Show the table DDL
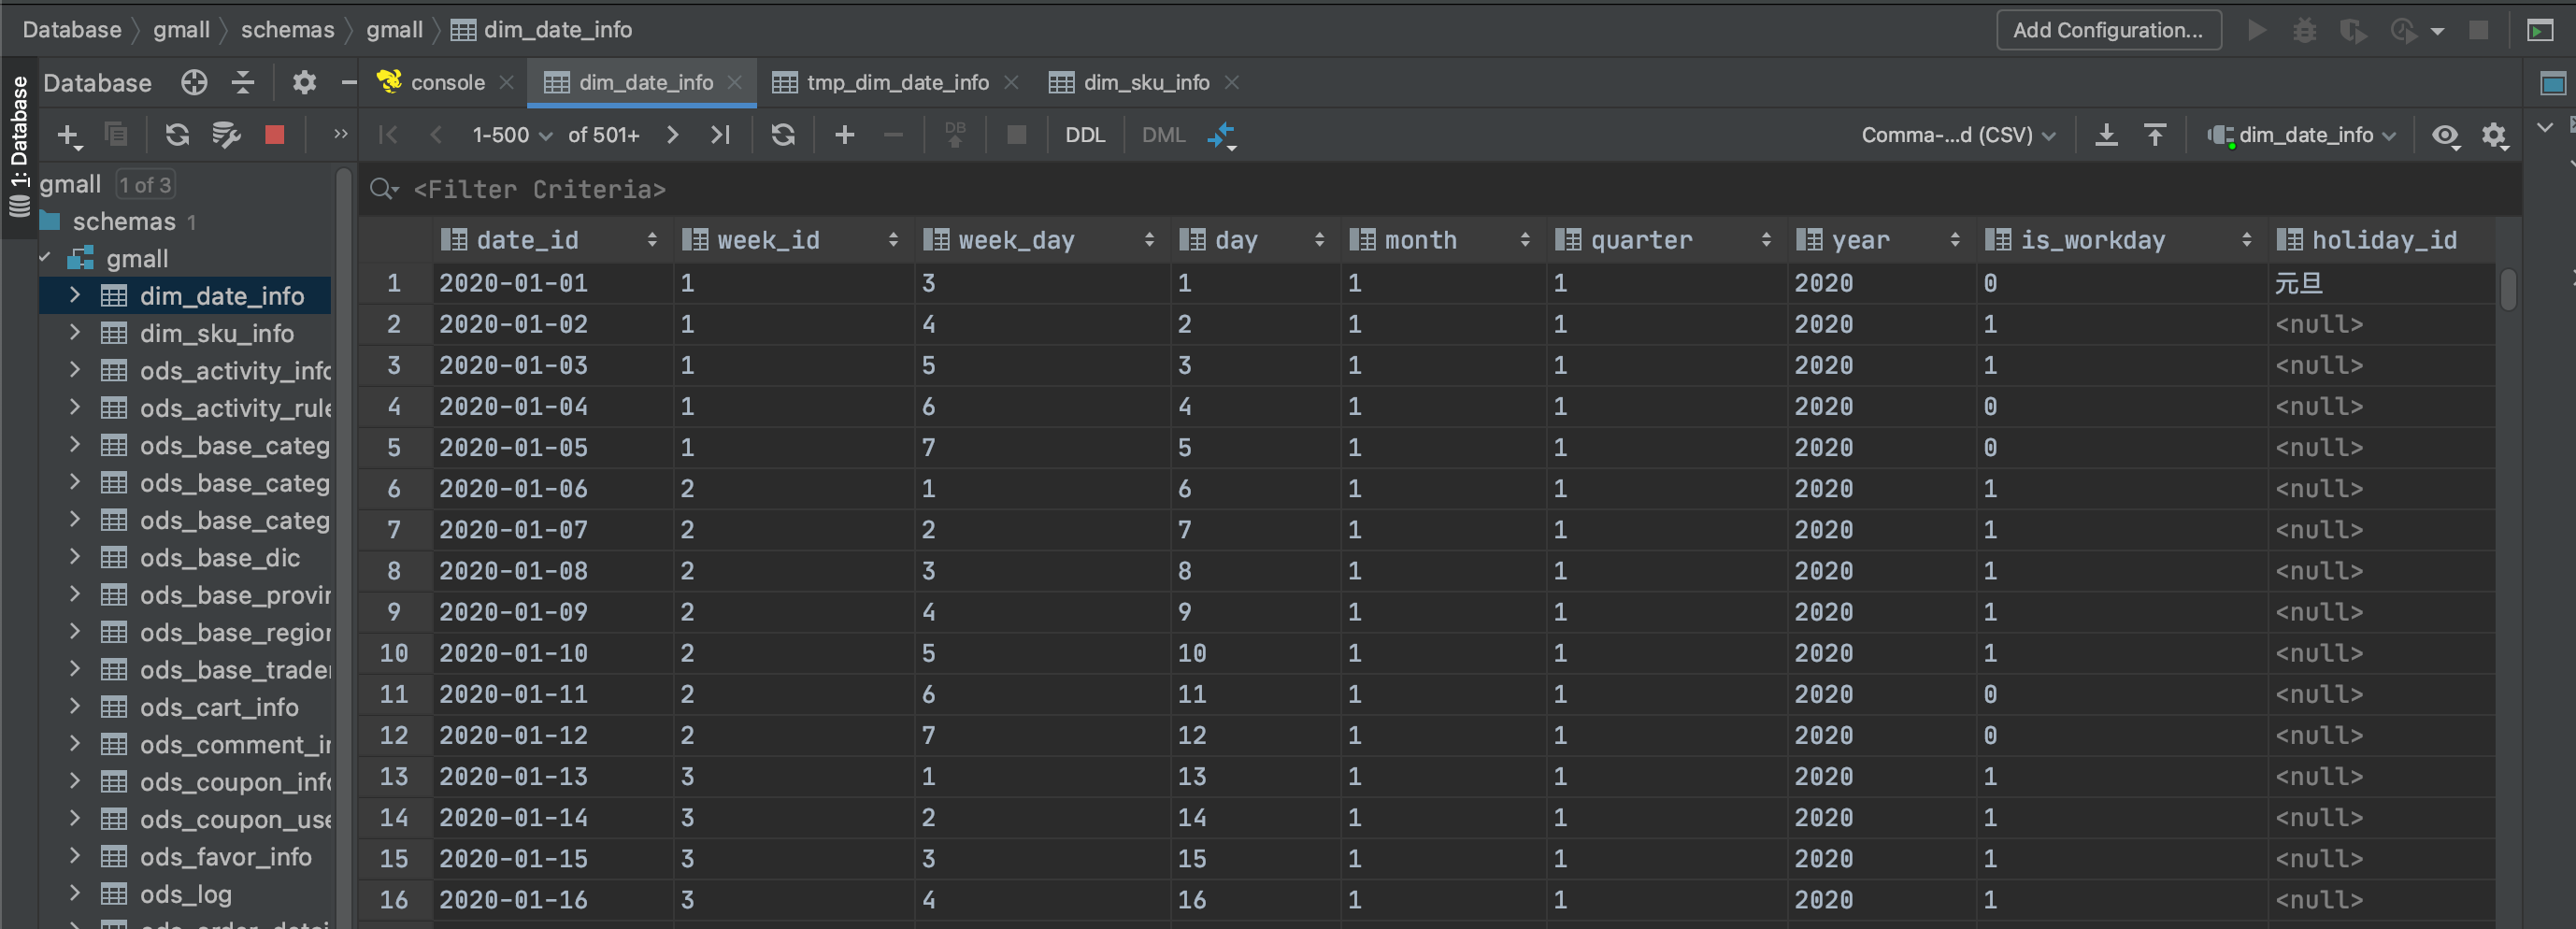The height and width of the screenshot is (929, 2576). coord(1085,134)
